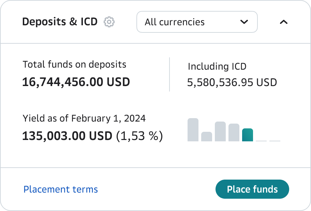Click the 5,580,536.95 USD ICD amount
This screenshot has width=311, height=211.
click(232, 82)
